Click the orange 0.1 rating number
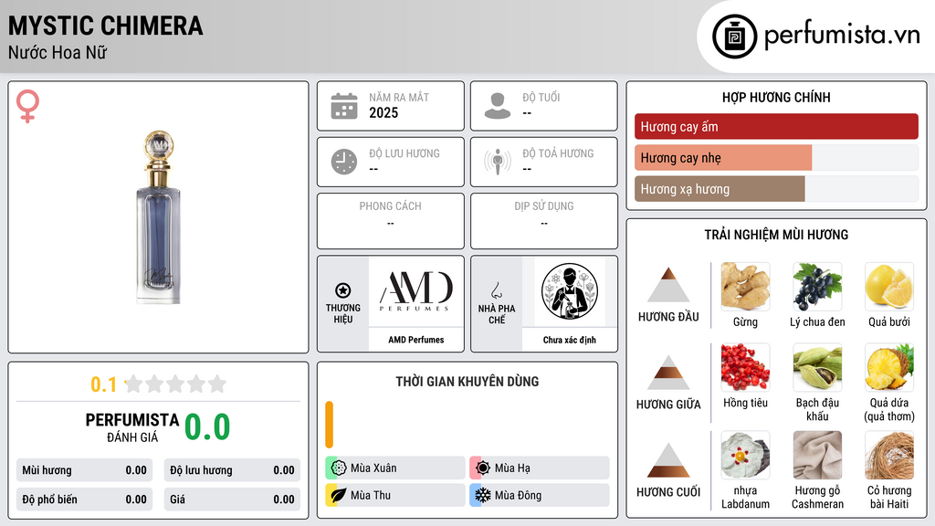Screen dimensions: 935x526 tap(104, 384)
